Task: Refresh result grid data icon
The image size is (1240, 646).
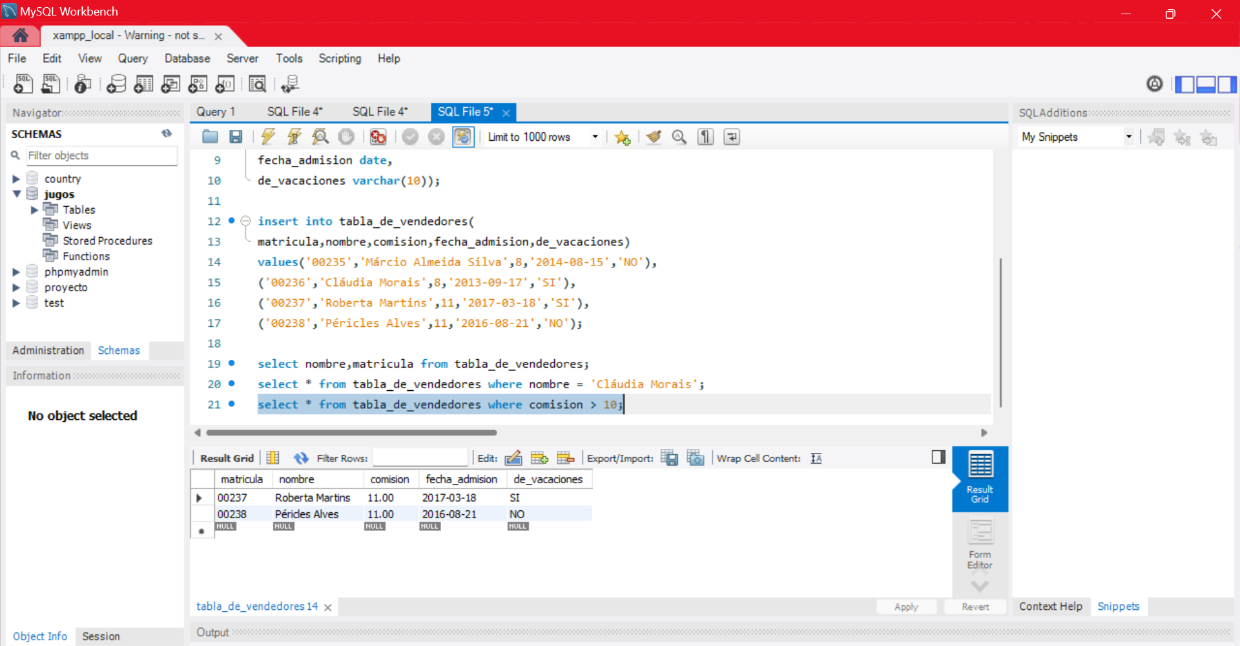Action: [x=301, y=458]
